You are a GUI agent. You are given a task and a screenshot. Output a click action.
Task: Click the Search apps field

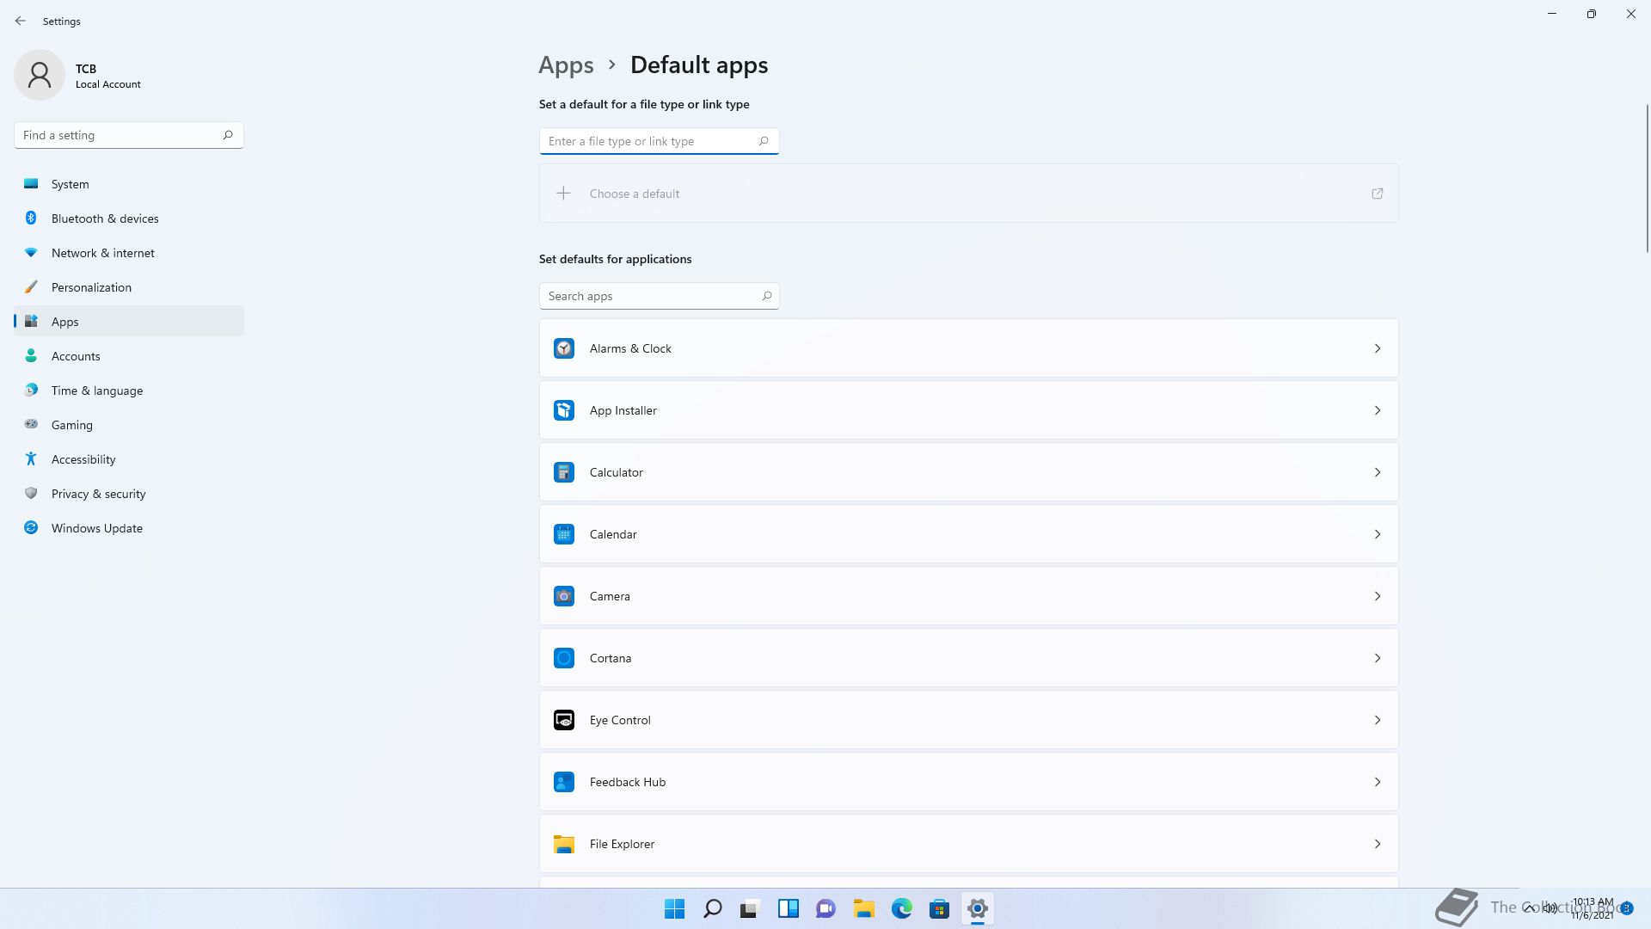click(x=659, y=296)
